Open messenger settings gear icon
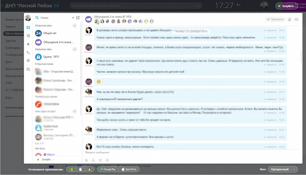The width and height of the screenshot is (306, 175). tap(28, 61)
